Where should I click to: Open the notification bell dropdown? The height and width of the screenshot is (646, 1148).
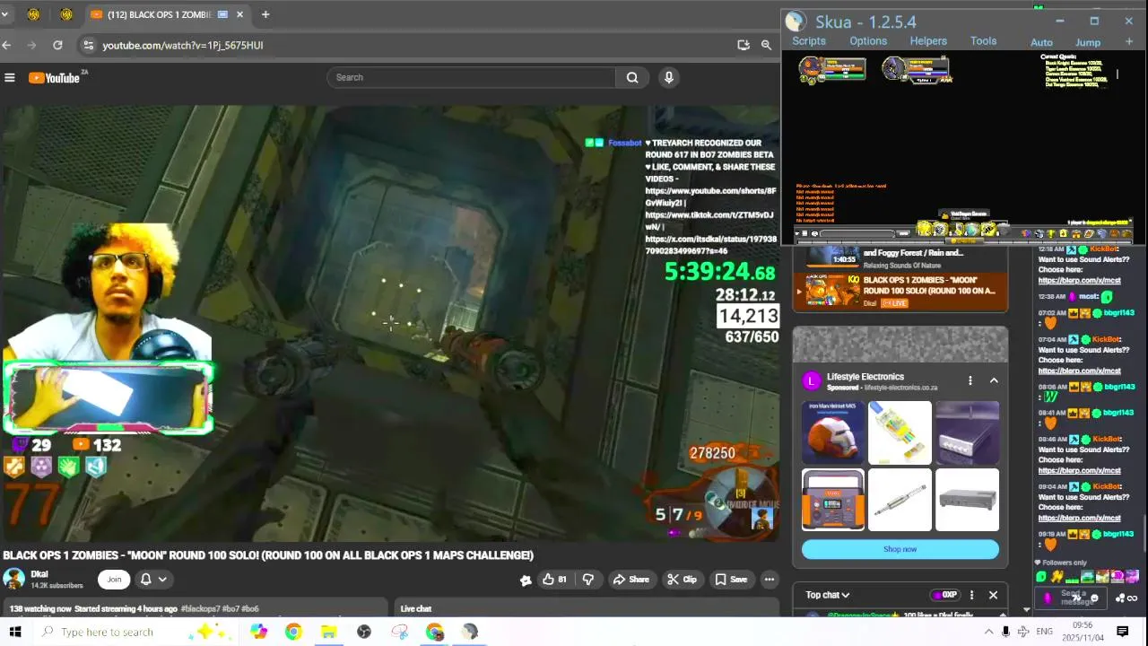pos(152,580)
